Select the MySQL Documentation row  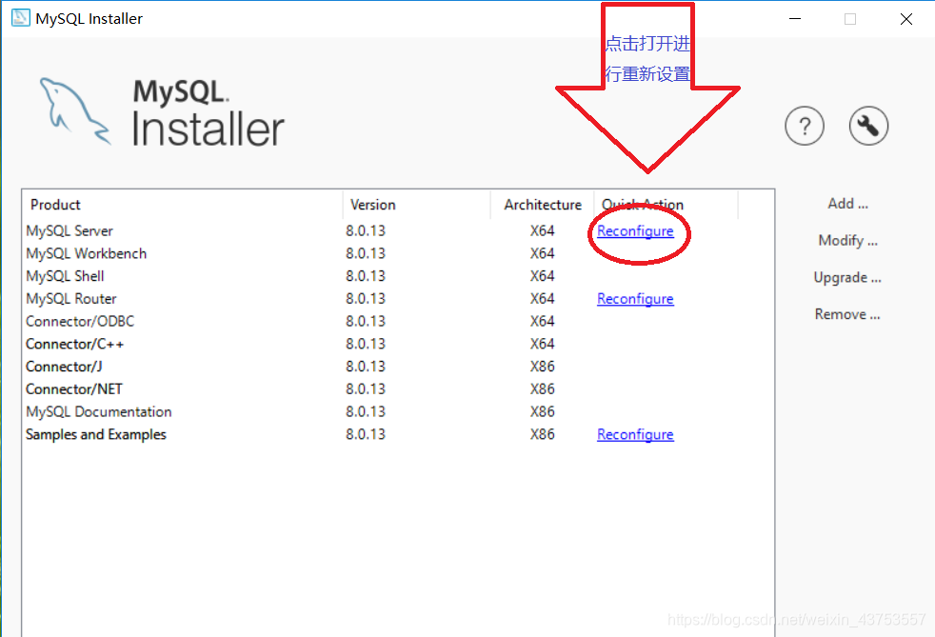coord(398,412)
